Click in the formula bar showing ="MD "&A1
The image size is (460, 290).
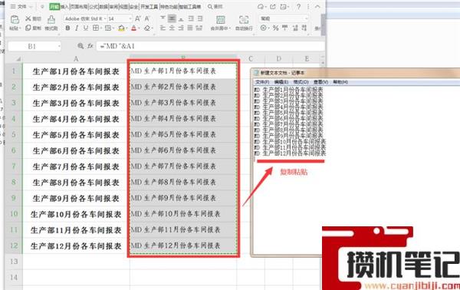211,46
